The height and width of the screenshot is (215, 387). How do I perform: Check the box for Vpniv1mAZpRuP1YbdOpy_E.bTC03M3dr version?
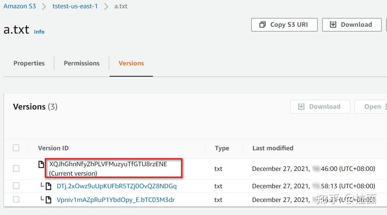pos(16,199)
